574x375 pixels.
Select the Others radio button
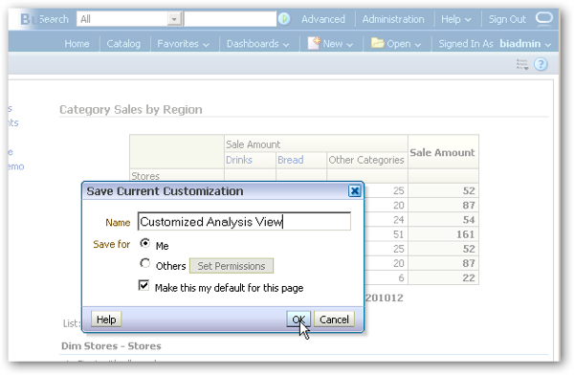[145, 263]
